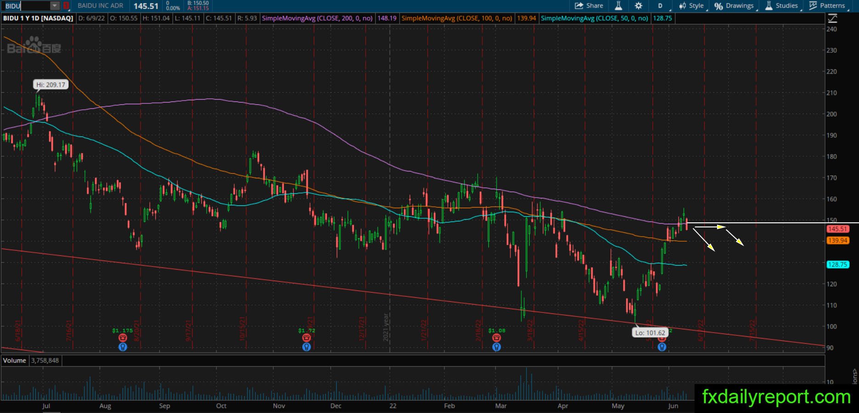Click the cyan 128.75 price axis bubble
859x413 pixels.
tap(837, 264)
